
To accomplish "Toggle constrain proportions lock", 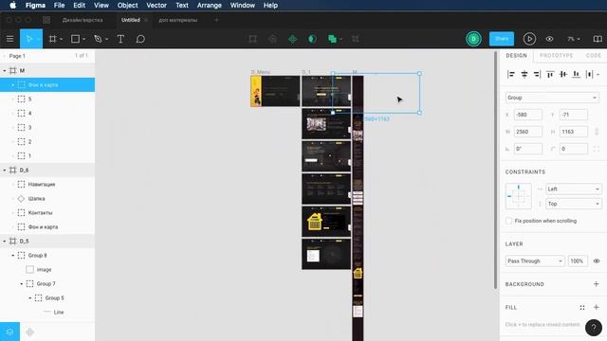I will pyautogui.click(x=597, y=132).
